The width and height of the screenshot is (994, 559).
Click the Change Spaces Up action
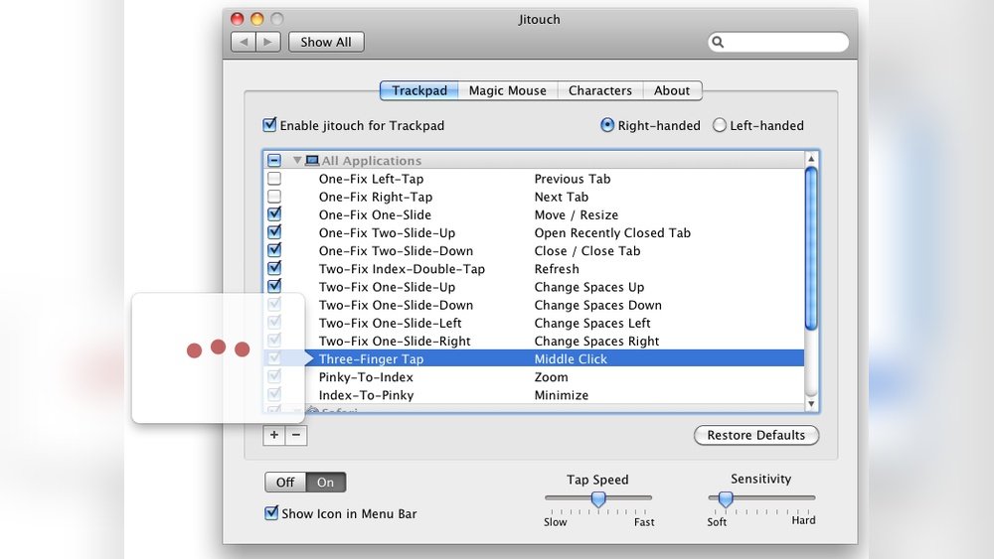pos(588,287)
